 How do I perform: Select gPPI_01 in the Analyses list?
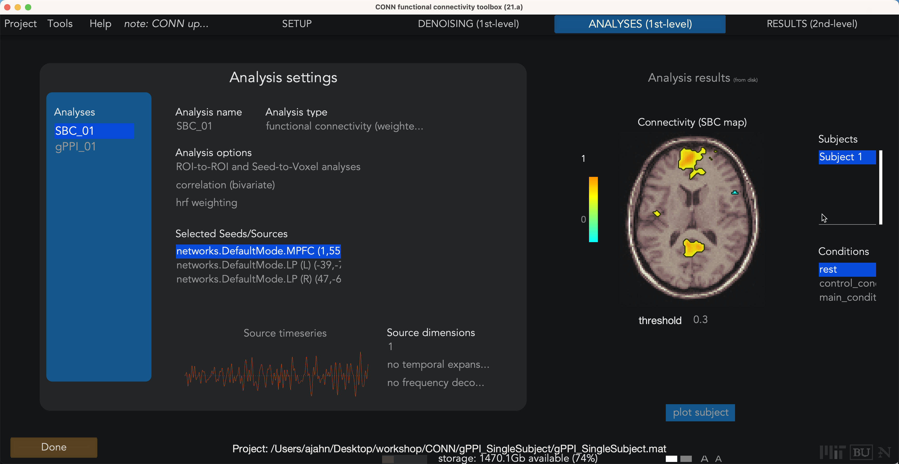[x=75, y=146]
